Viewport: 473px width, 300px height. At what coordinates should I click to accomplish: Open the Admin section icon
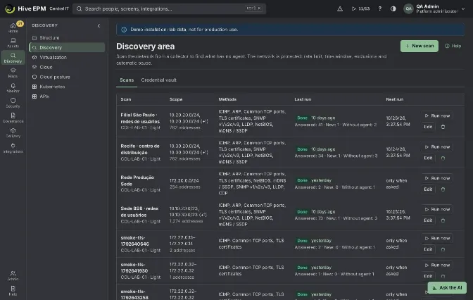[x=13, y=276]
